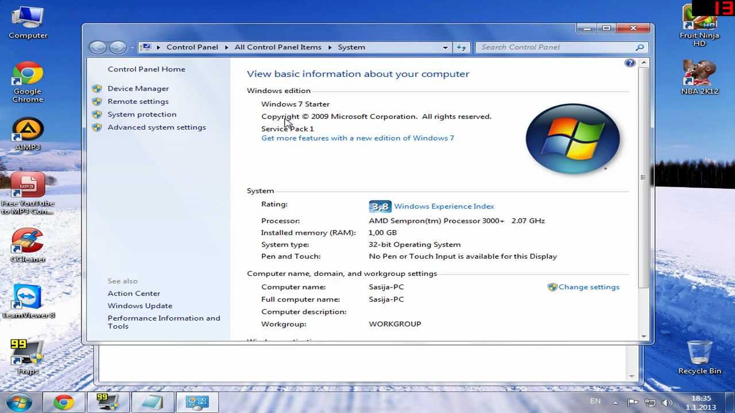Screen dimensions: 735x413
Task: Expand the Control Panel breadcrumb arrow
Action: pos(227,48)
